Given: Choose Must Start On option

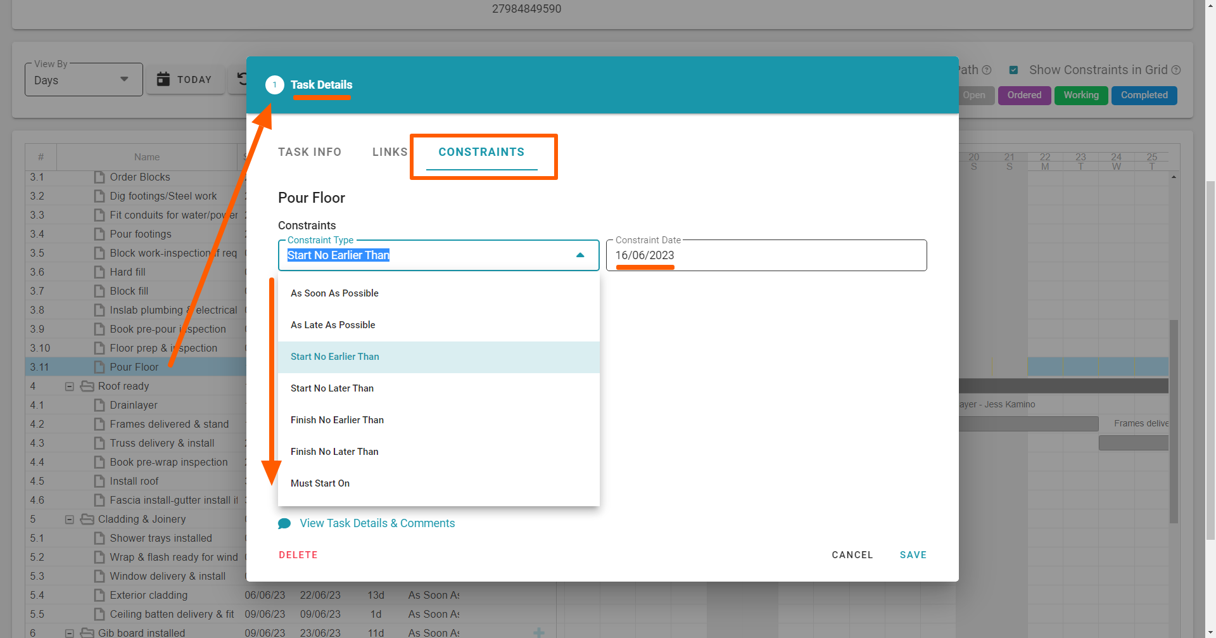Looking at the screenshot, I should 439,483.
